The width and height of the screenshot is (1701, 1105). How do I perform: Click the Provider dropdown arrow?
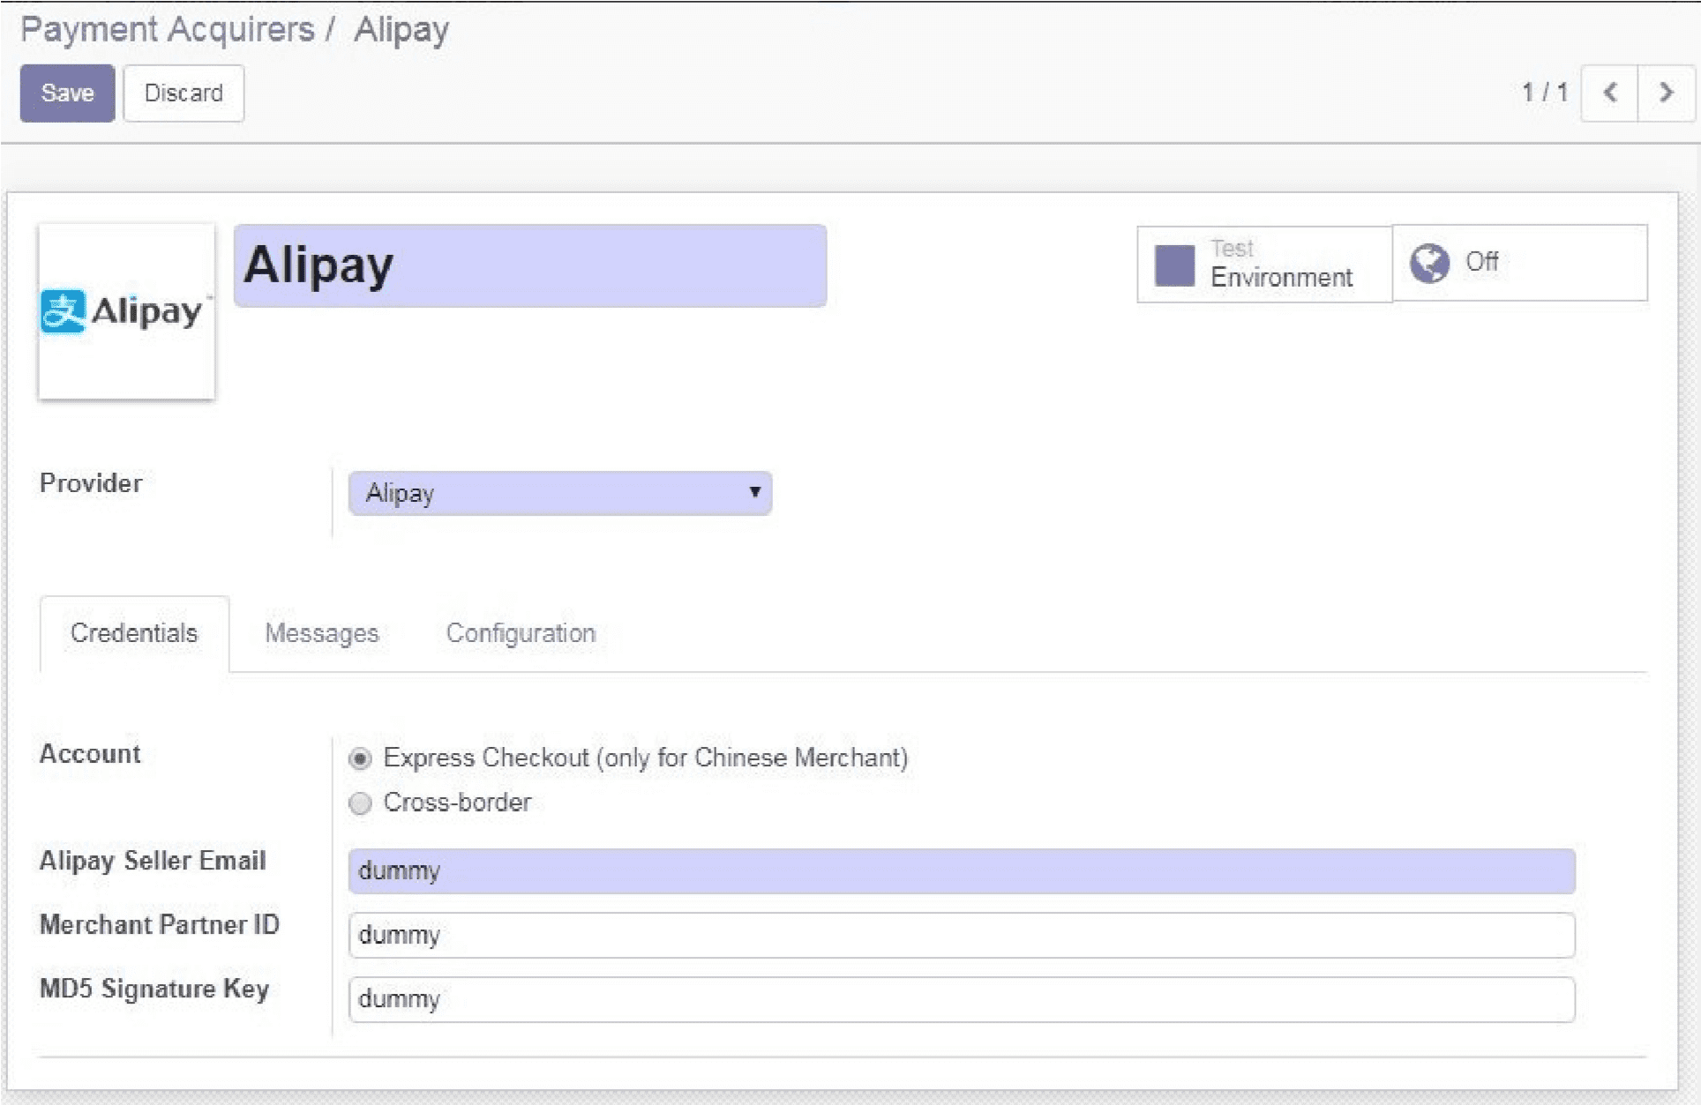pos(754,492)
